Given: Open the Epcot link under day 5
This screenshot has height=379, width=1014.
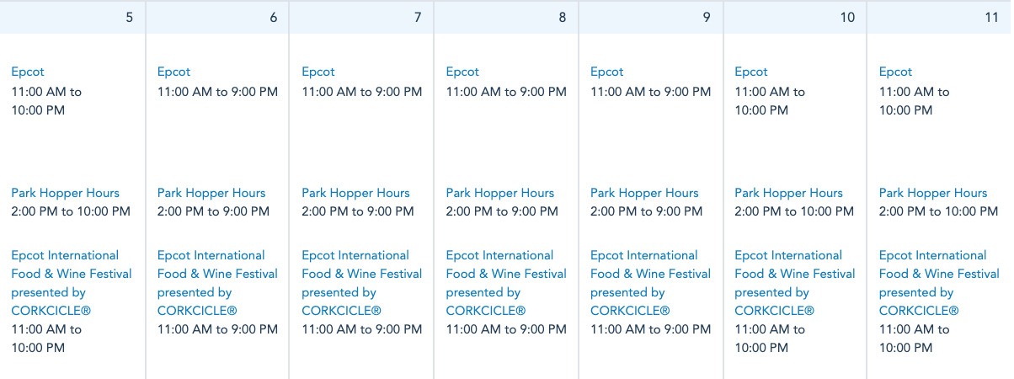Looking at the screenshot, I should pyautogui.click(x=28, y=72).
